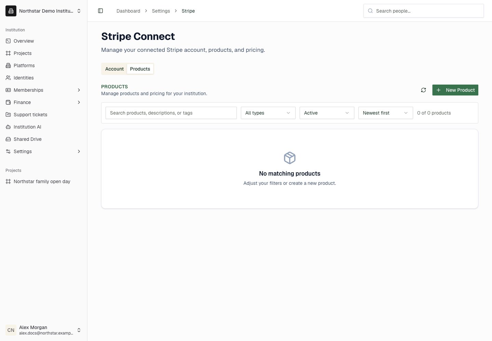Open the All types dropdown
Screen dimensions: 492x341
click(268, 113)
